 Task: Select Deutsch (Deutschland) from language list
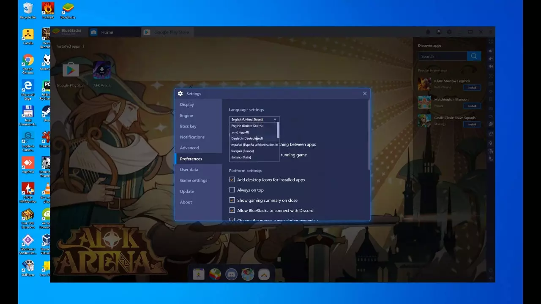(x=247, y=138)
